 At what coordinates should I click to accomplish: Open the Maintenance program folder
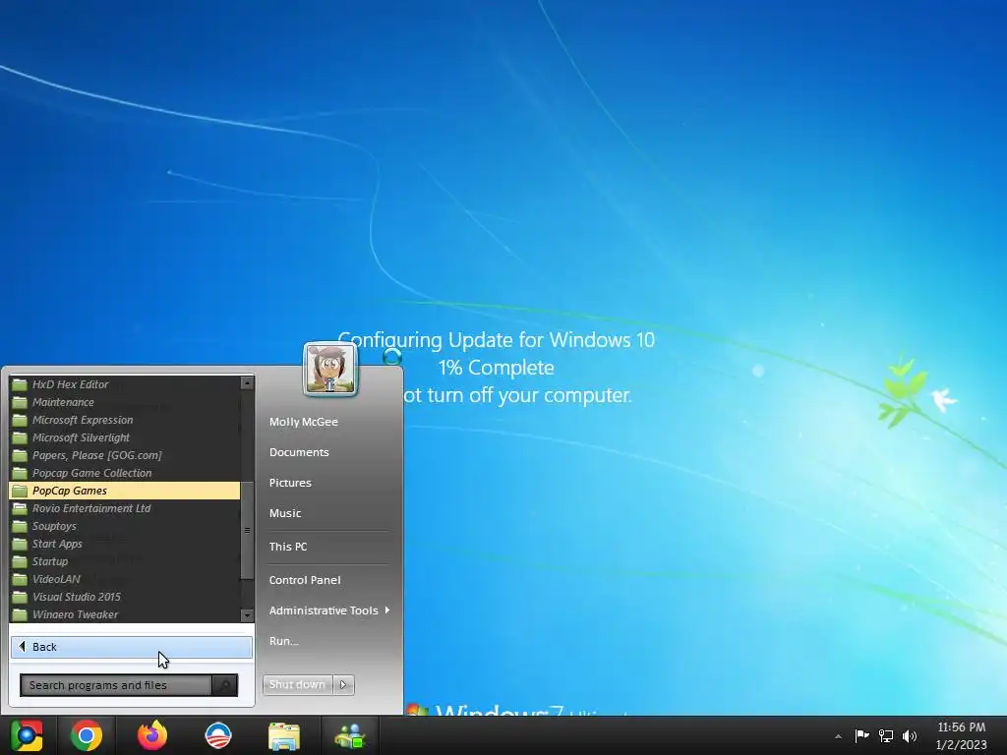tap(125, 402)
